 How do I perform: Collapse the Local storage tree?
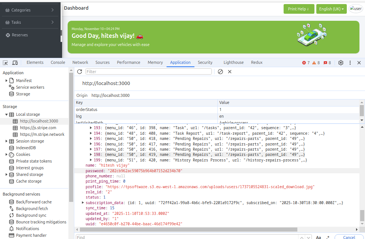pyautogui.click(x=6, y=115)
